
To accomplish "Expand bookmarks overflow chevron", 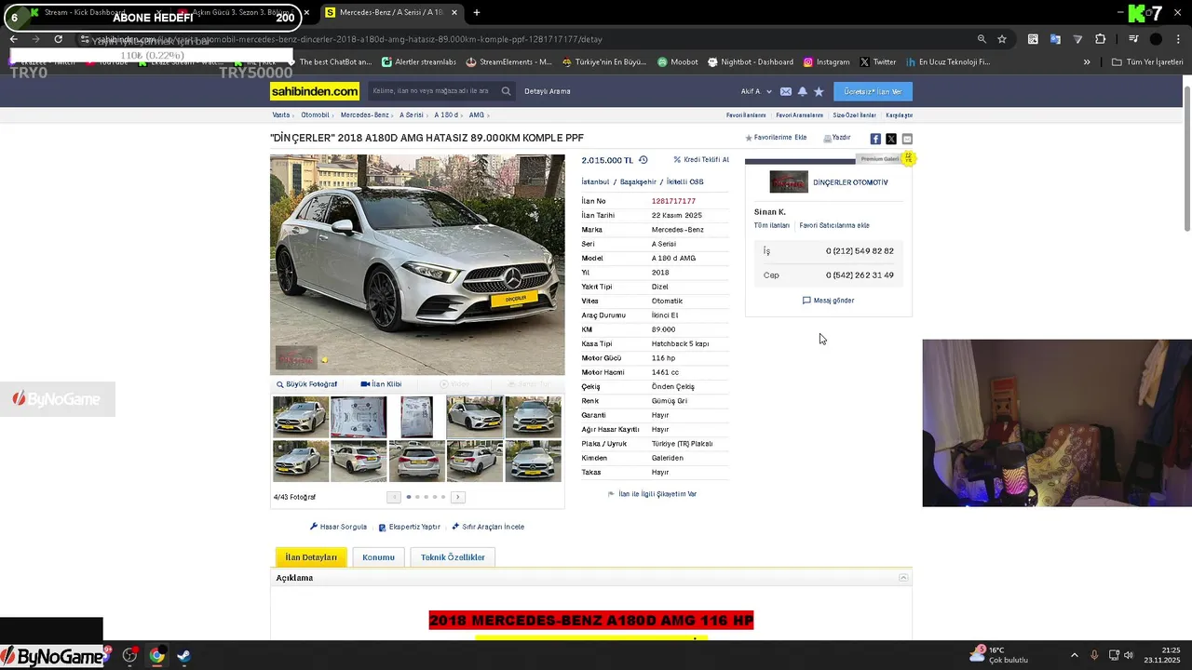I will click(x=1086, y=62).
